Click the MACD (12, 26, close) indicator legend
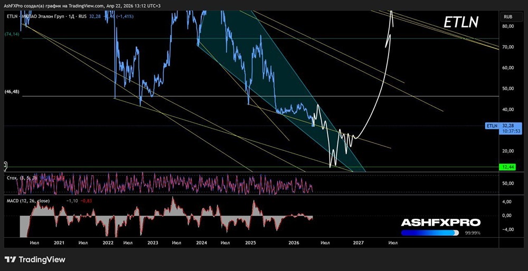The width and height of the screenshot is (528, 271). click(29, 201)
